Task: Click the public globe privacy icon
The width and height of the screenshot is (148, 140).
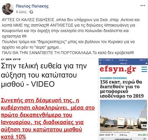Action: point(31,12)
